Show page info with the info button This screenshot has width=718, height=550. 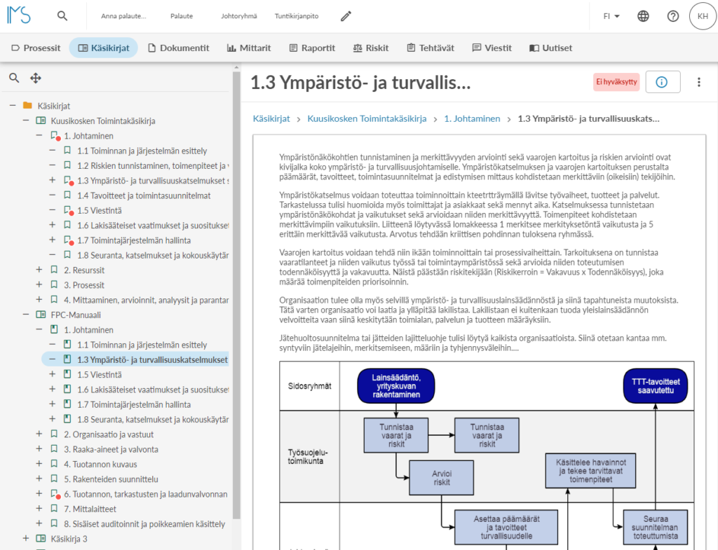[x=663, y=83]
